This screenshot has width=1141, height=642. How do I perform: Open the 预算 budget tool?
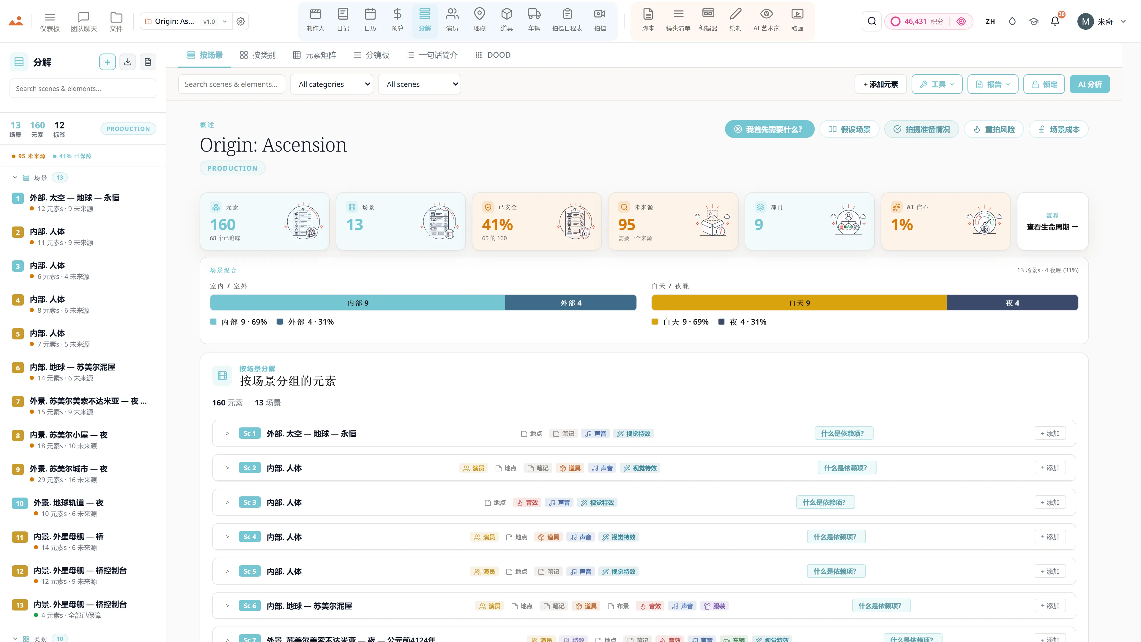(397, 20)
